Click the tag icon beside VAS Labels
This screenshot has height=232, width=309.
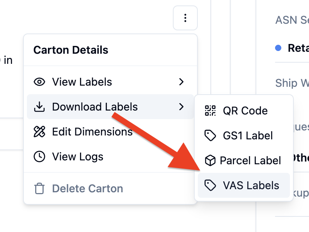click(210, 185)
